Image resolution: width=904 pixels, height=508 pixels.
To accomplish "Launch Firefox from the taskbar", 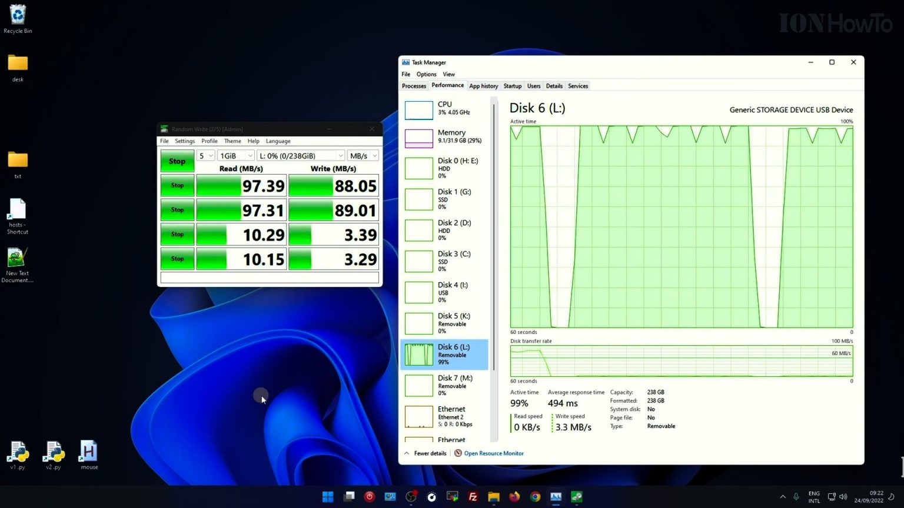I will pos(514,497).
